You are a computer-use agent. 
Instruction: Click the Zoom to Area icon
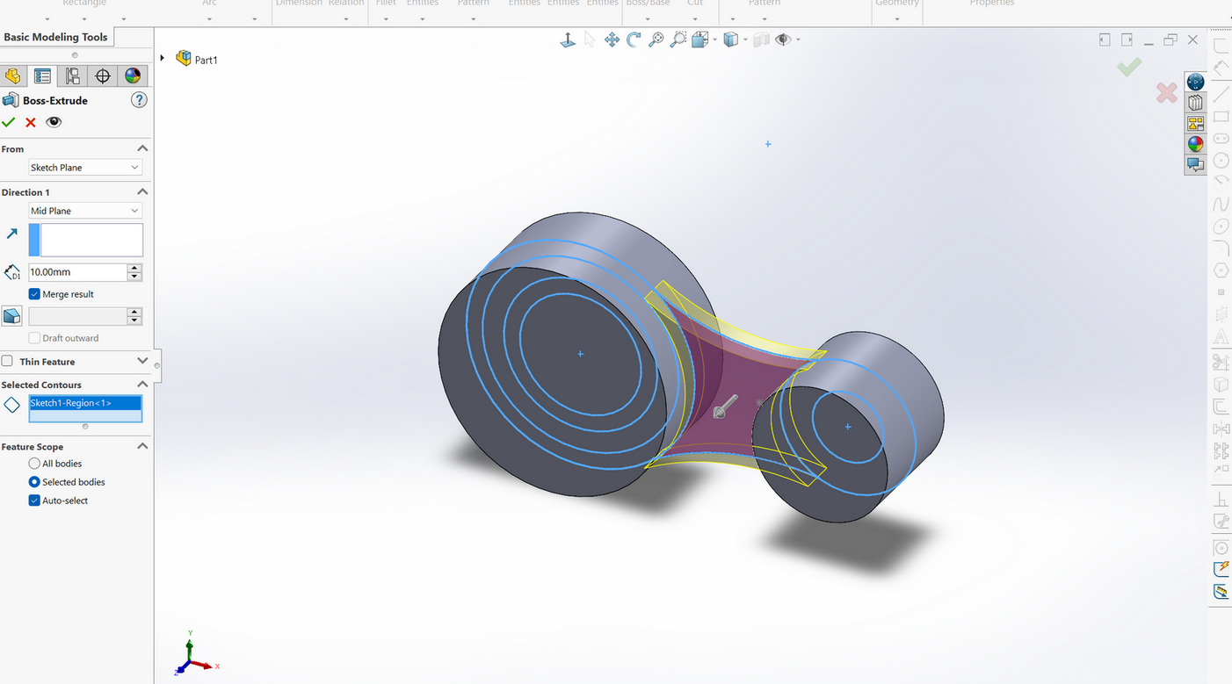678,40
